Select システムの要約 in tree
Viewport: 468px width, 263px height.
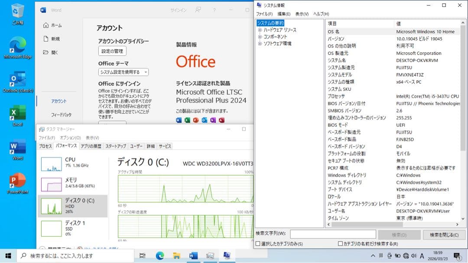click(x=270, y=23)
